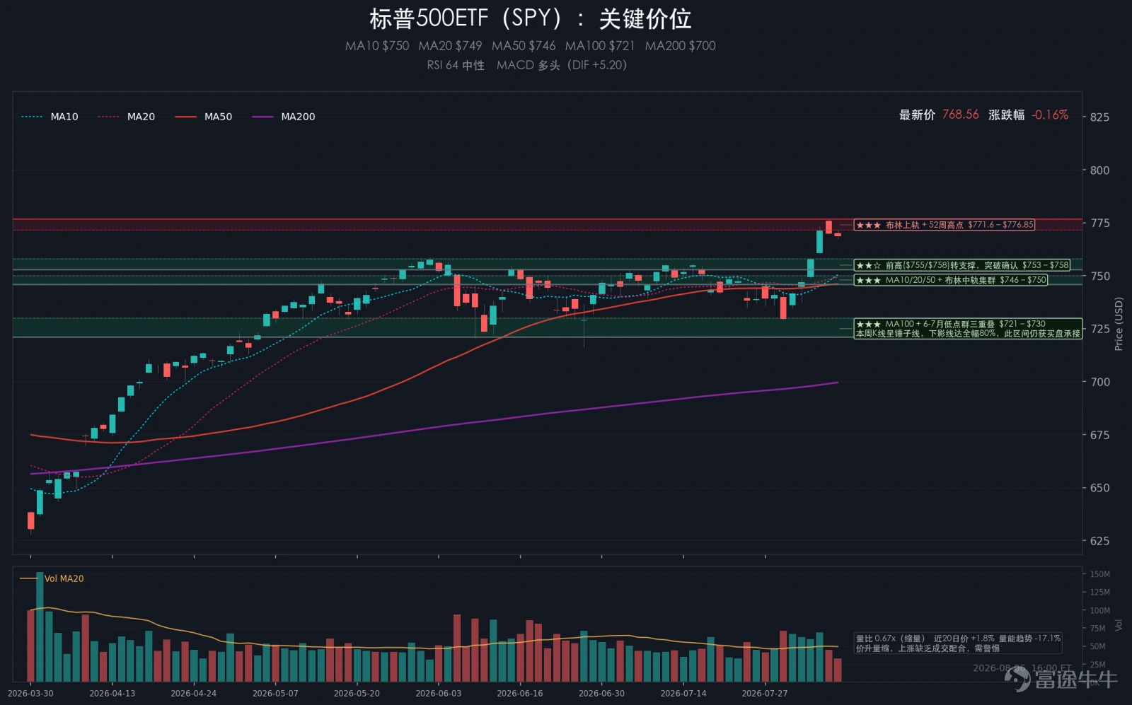Click the 625 price axis tick
Screen dimensions: 1132x705
[x=1099, y=541]
